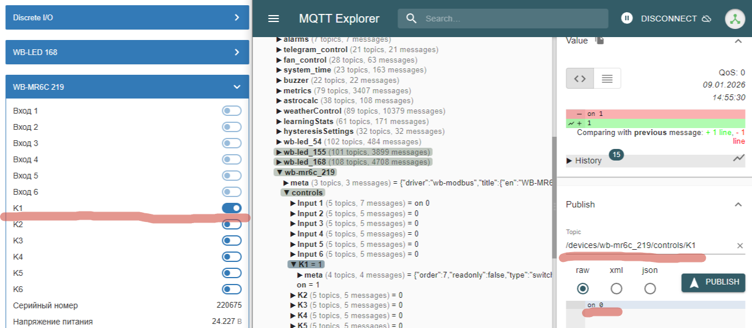Switch to the diff code view icon
The width and height of the screenshot is (752, 328).
(x=580, y=79)
